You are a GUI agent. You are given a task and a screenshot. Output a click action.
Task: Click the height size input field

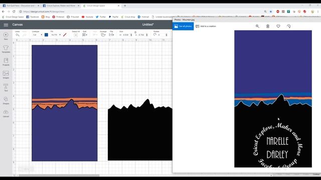141,35
